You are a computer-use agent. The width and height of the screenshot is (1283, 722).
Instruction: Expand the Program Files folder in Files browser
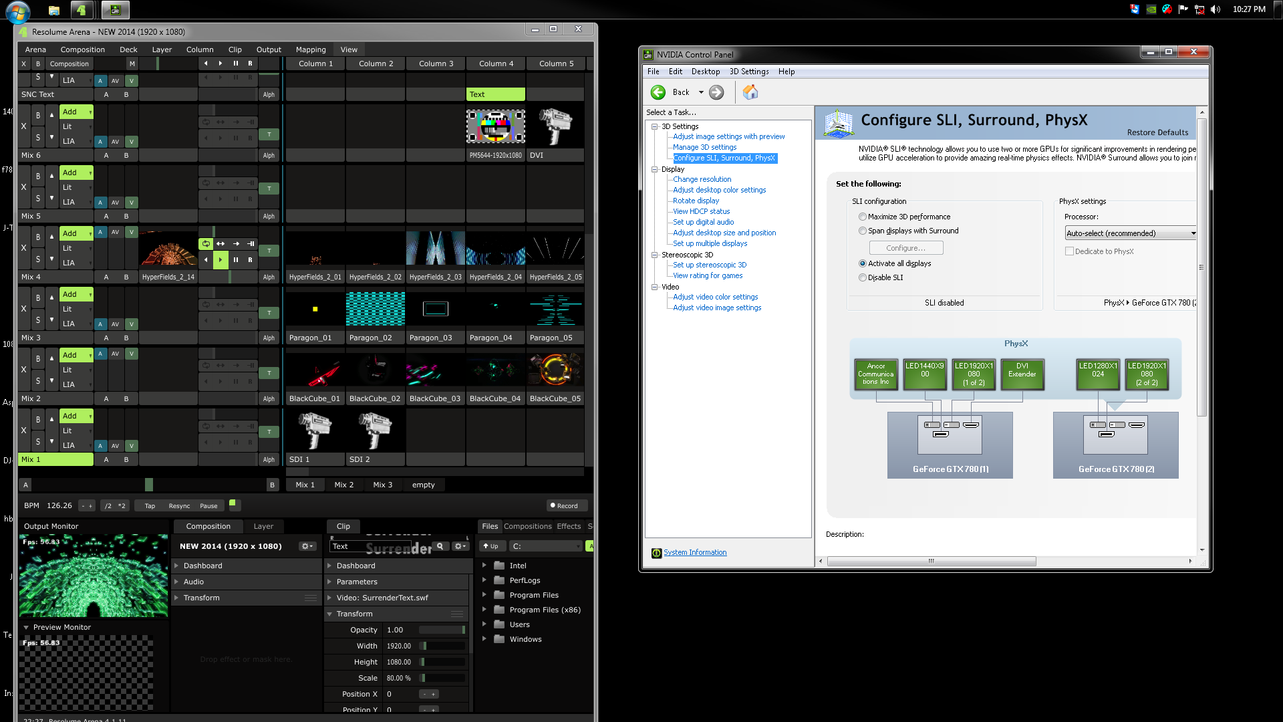[x=484, y=595]
